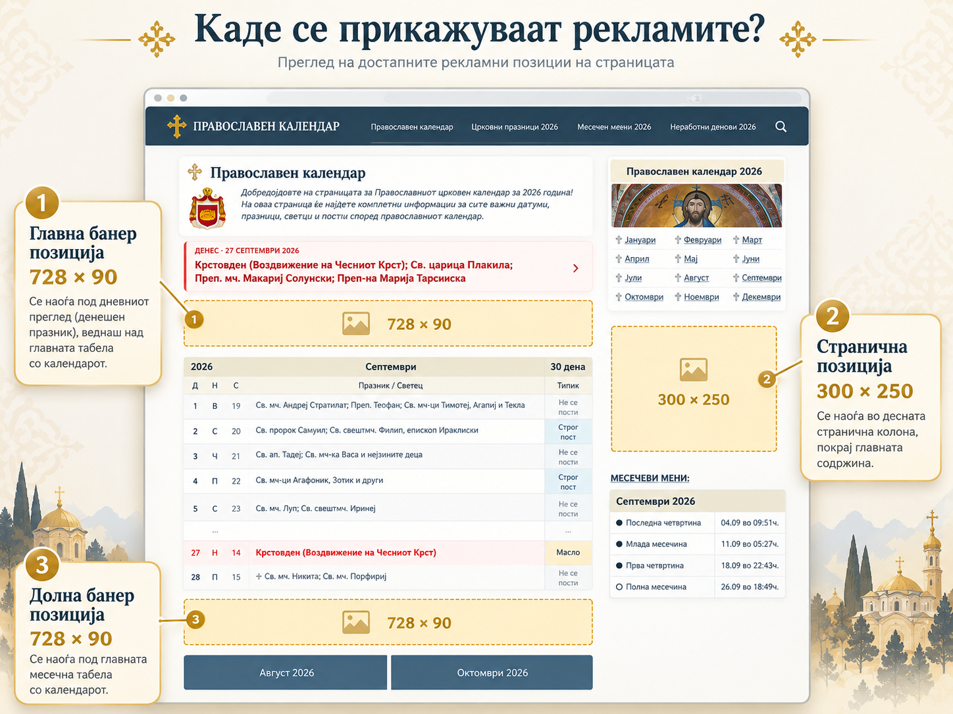Viewport: 953px width, 714px height.
Task: Click the golden cross site logo
Action: tap(176, 126)
